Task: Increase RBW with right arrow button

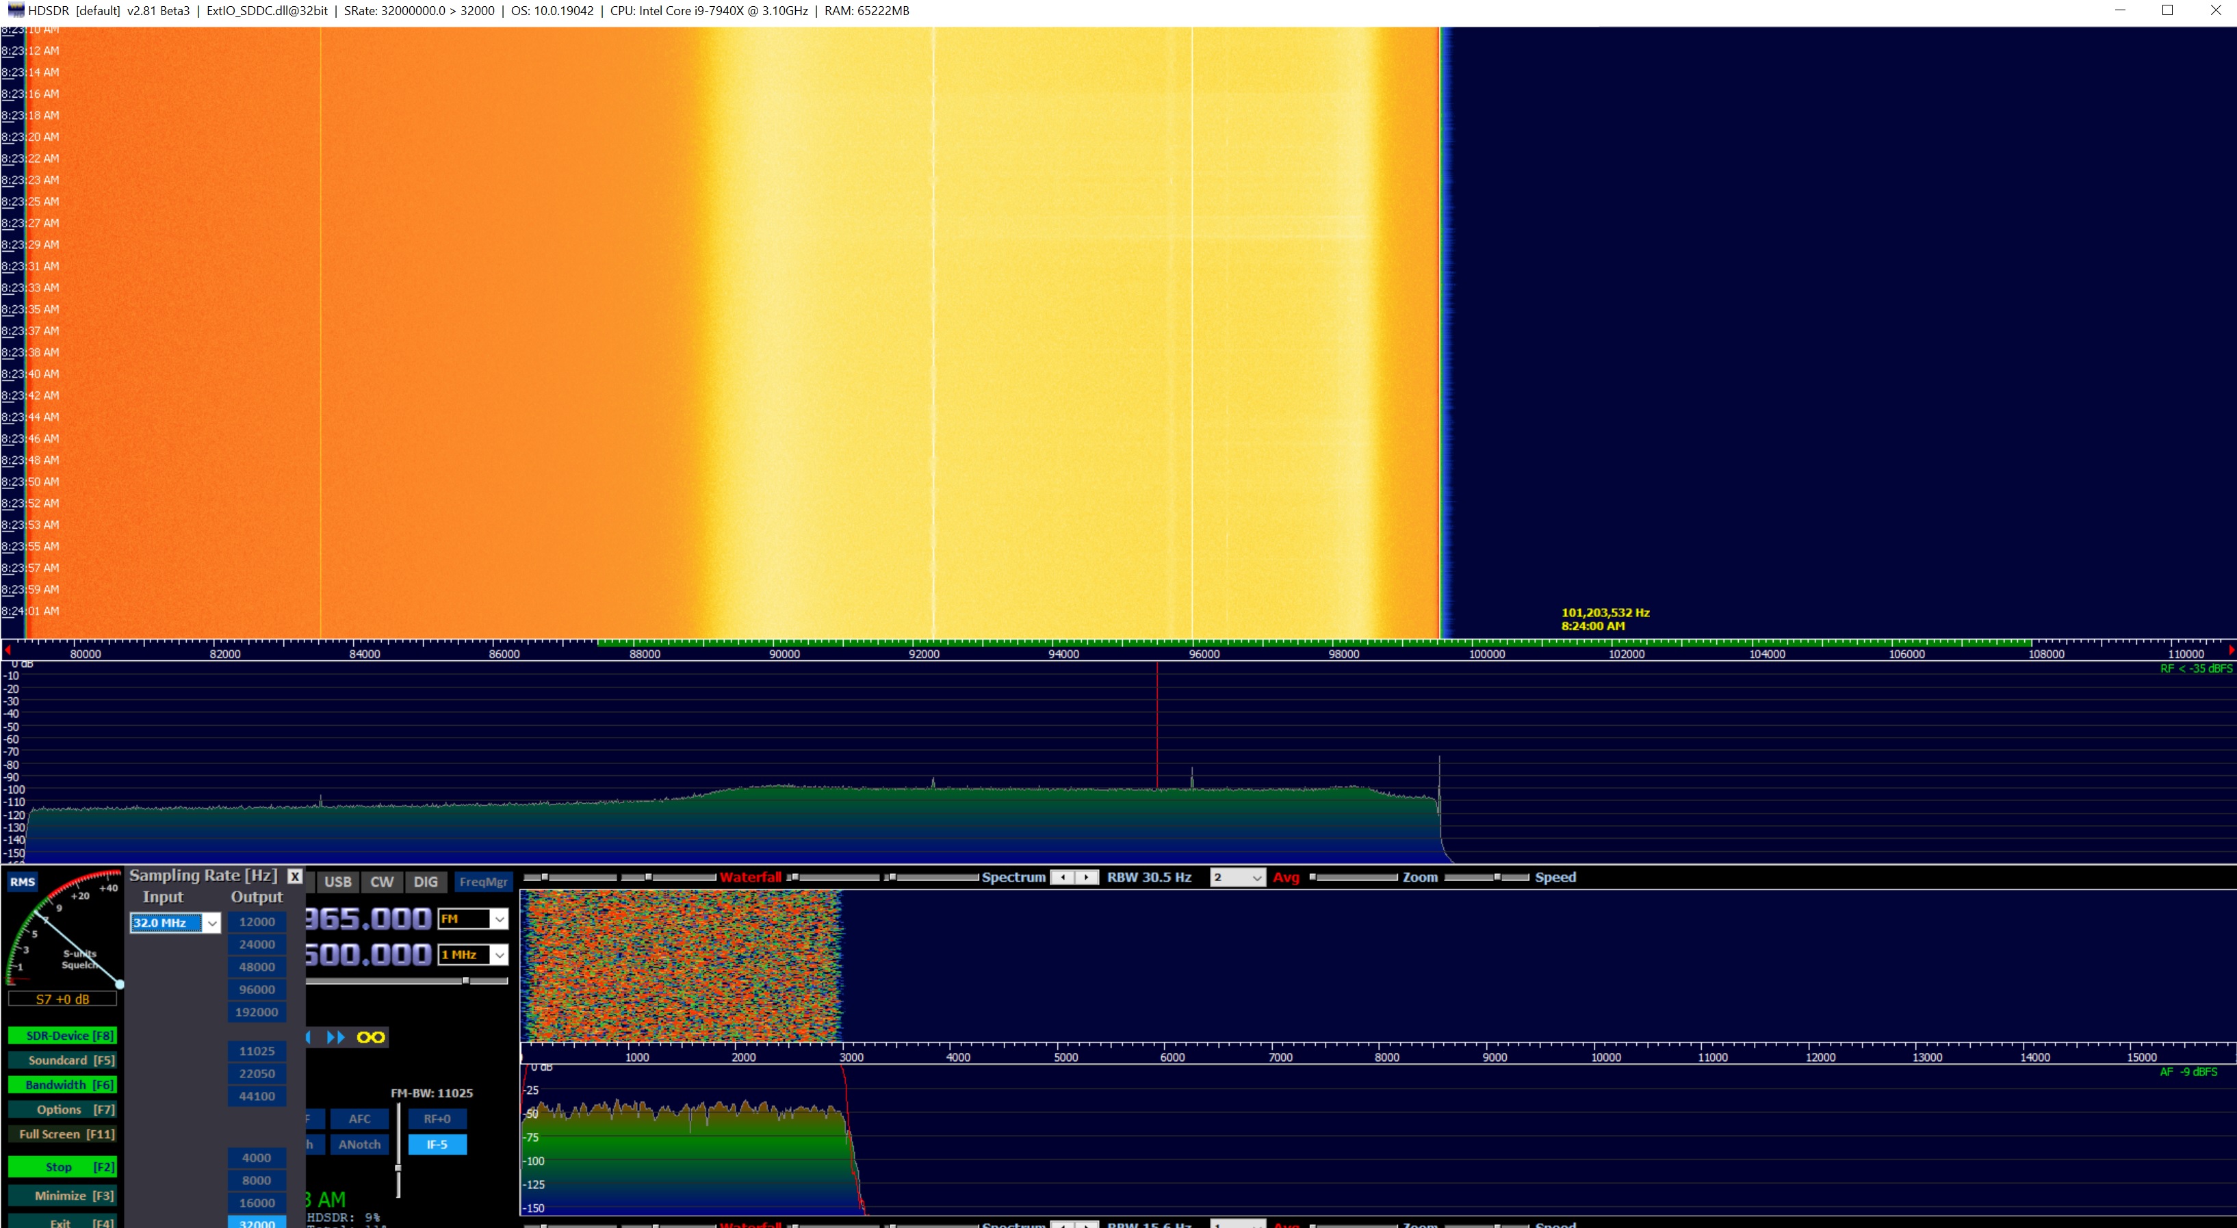Action: [x=1087, y=877]
